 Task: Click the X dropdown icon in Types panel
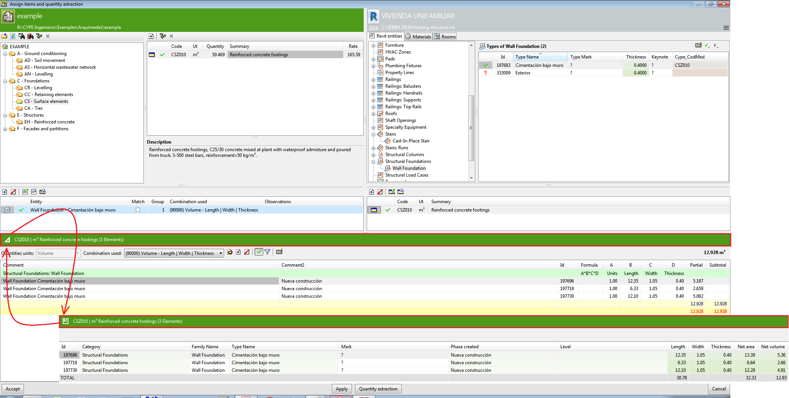pyautogui.click(x=716, y=46)
